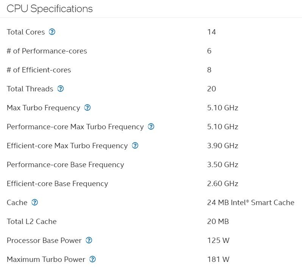The image size is (302, 271).
Task: Click the 181 W turbo power value
Action: tap(218, 259)
